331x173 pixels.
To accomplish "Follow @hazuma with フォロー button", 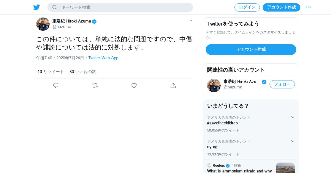I will (282, 84).
